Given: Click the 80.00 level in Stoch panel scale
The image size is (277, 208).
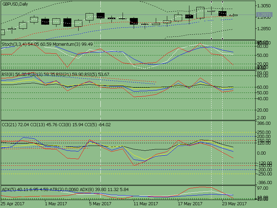Looking at the screenshot, I should pos(262,46).
